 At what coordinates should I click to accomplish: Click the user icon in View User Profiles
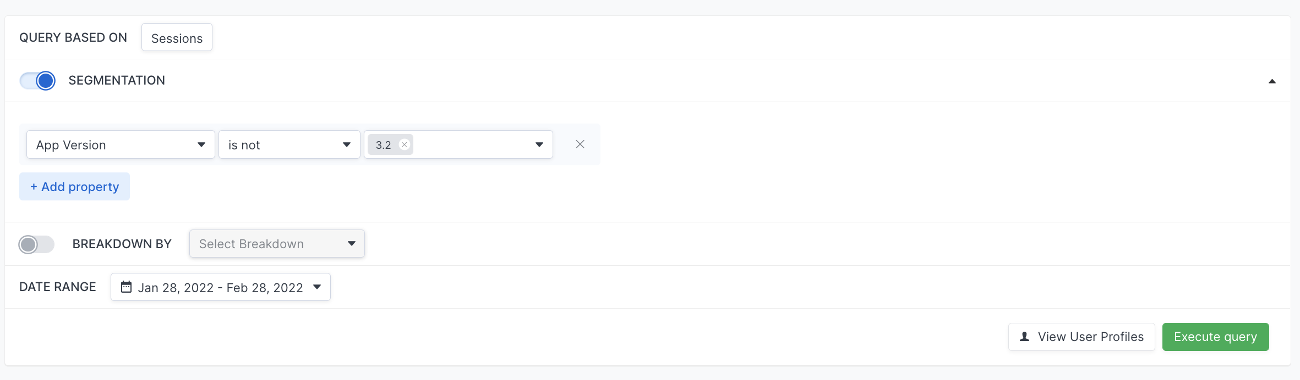coord(1024,337)
